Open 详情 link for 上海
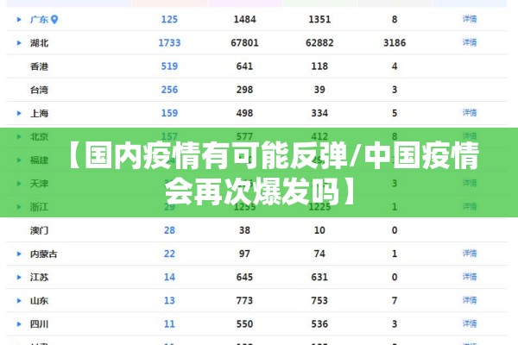Screen dimensions: 518x345 (x=470, y=113)
